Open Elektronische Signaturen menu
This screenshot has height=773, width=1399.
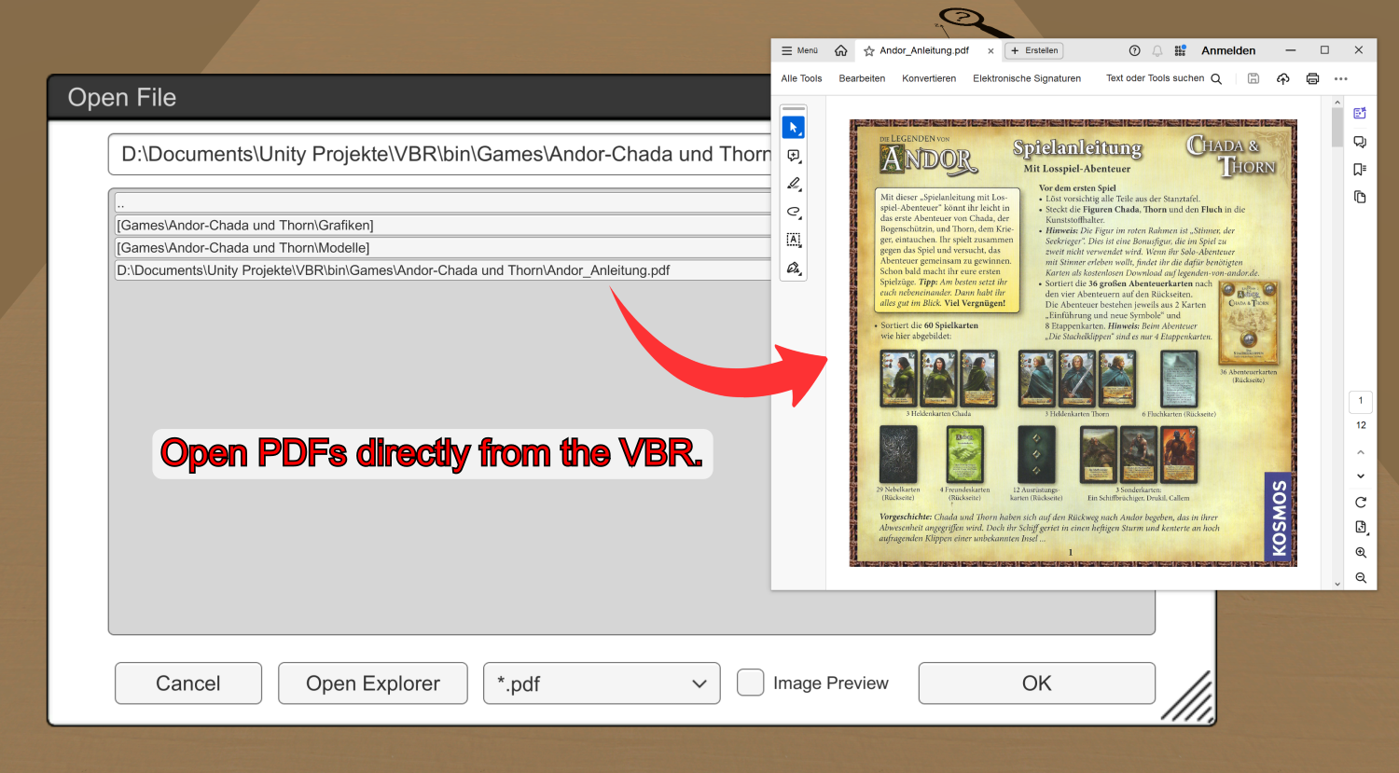pyautogui.click(x=1027, y=78)
